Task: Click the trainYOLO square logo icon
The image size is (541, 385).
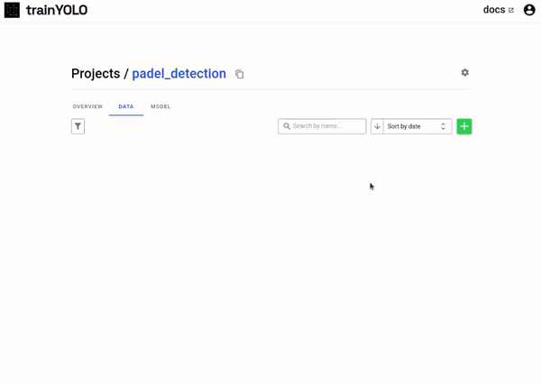Action: click(x=12, y=10)
